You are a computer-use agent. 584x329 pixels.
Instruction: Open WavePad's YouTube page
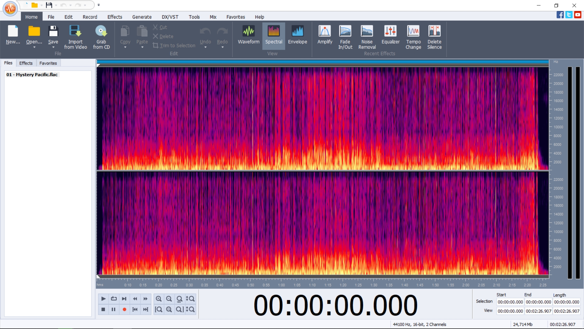(x=578, y=15)
